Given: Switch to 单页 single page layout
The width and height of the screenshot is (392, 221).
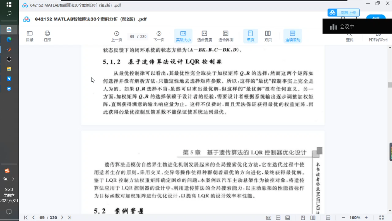Looking at the screenshot, I should (250, 36).
